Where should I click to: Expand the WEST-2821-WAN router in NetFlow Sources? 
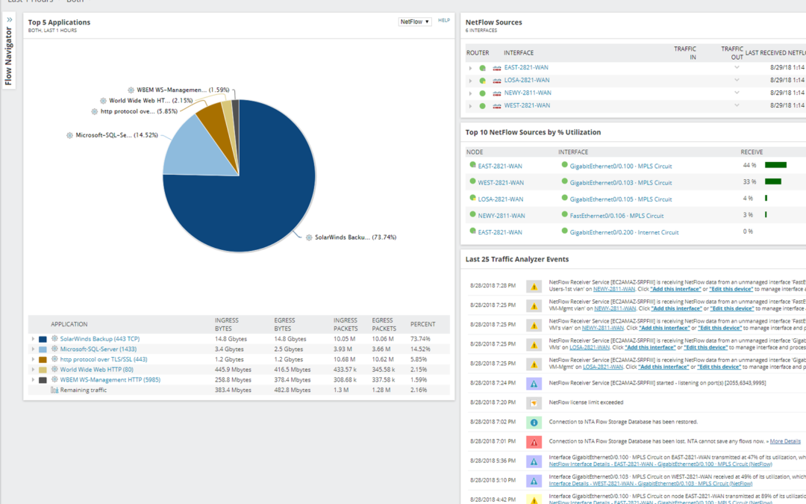[470, 106]
